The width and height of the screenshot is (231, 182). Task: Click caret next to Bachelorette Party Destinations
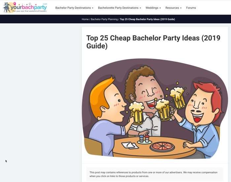[x=140, y=8]
